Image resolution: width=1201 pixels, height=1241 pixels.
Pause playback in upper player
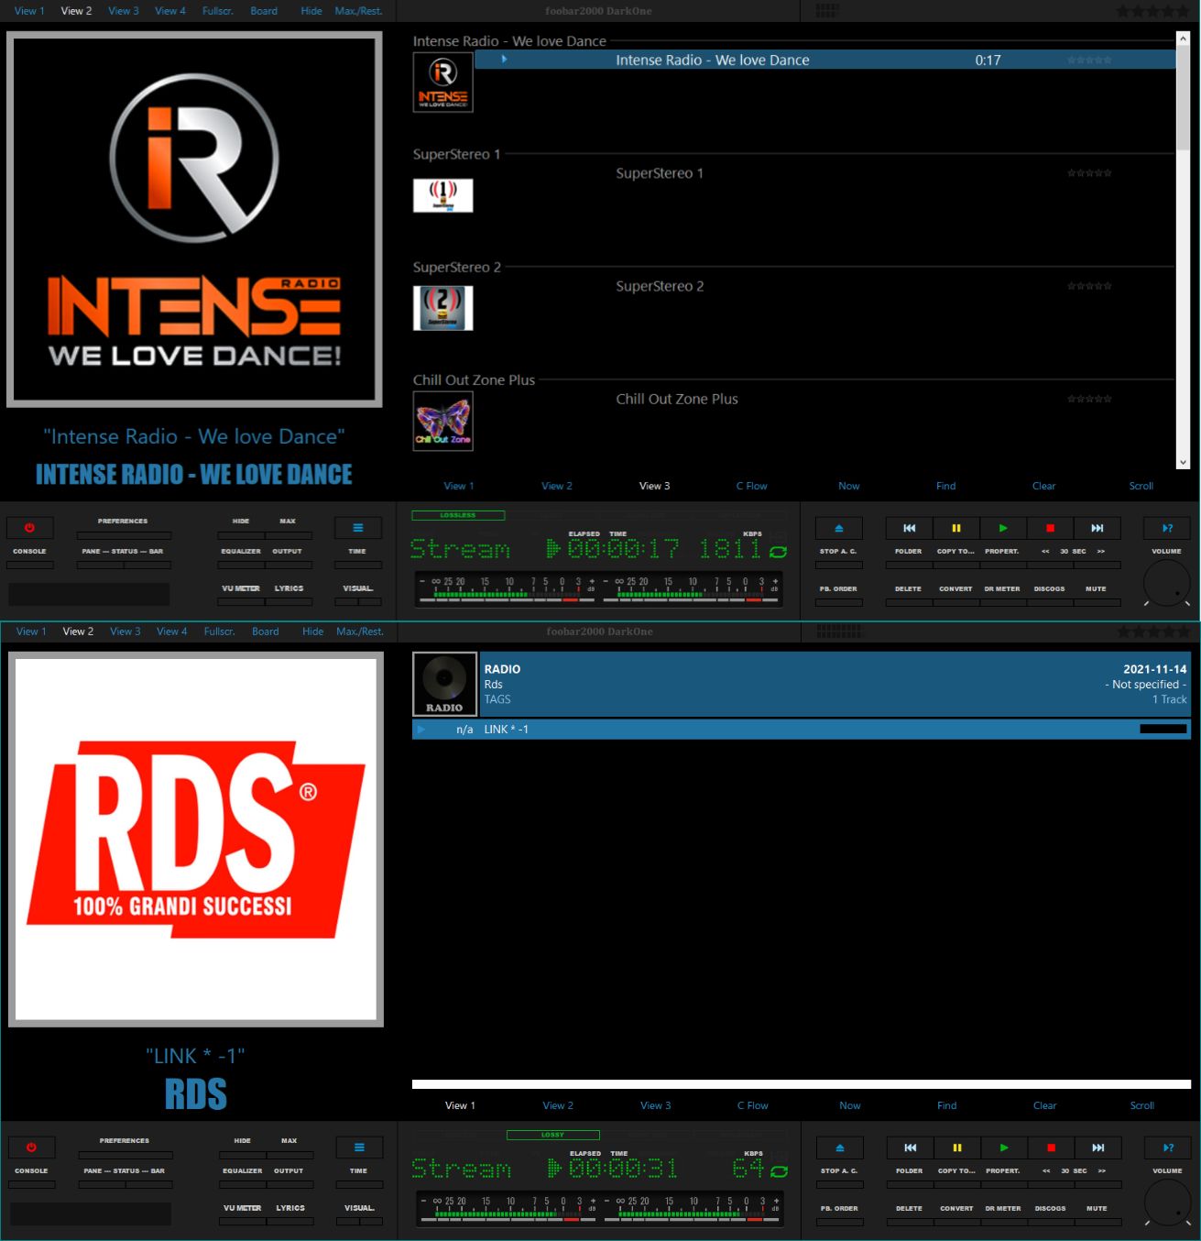click(955, 528)
